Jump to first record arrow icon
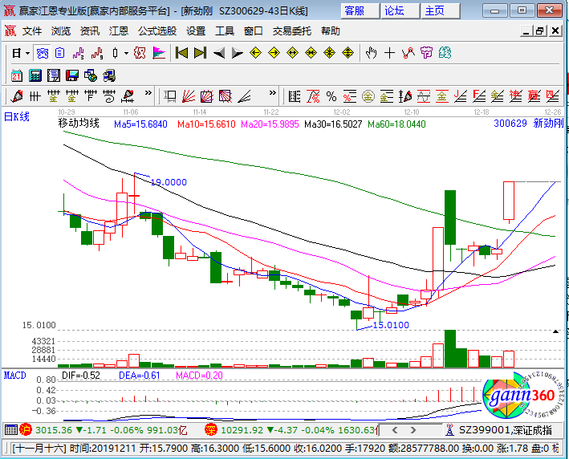This screenshot has height=459, width=569. (181, 53)
